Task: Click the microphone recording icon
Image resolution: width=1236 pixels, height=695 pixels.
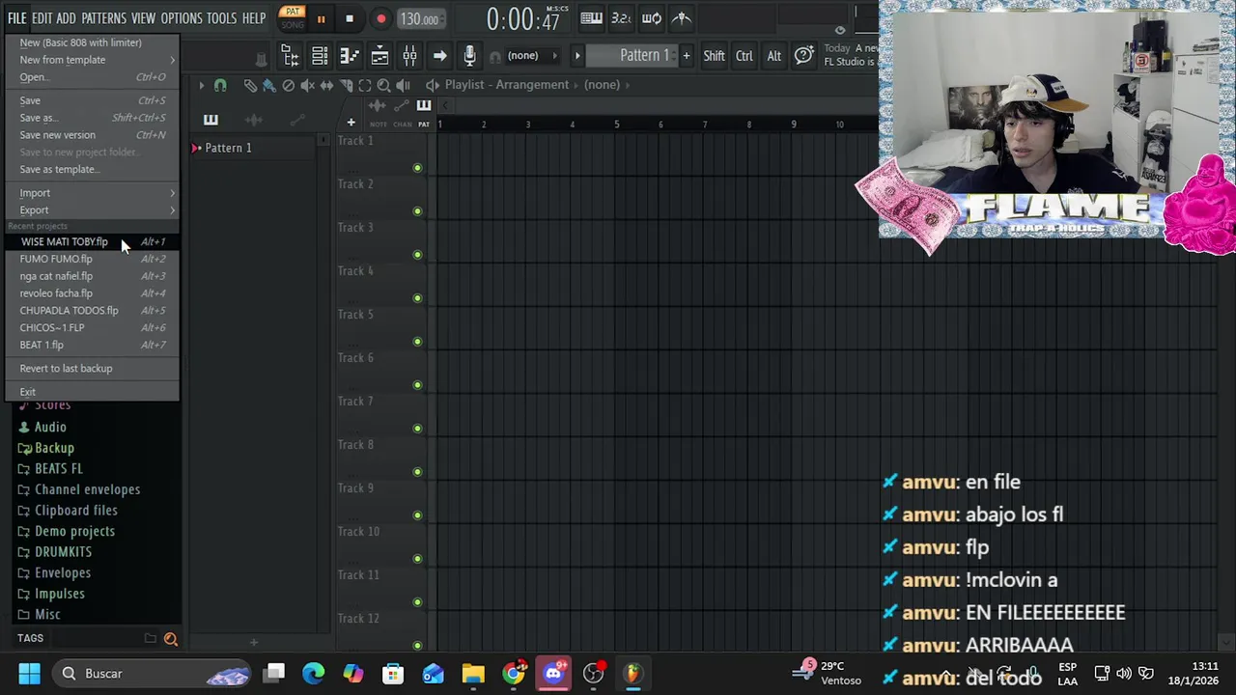Action: [x=469, y=56]
